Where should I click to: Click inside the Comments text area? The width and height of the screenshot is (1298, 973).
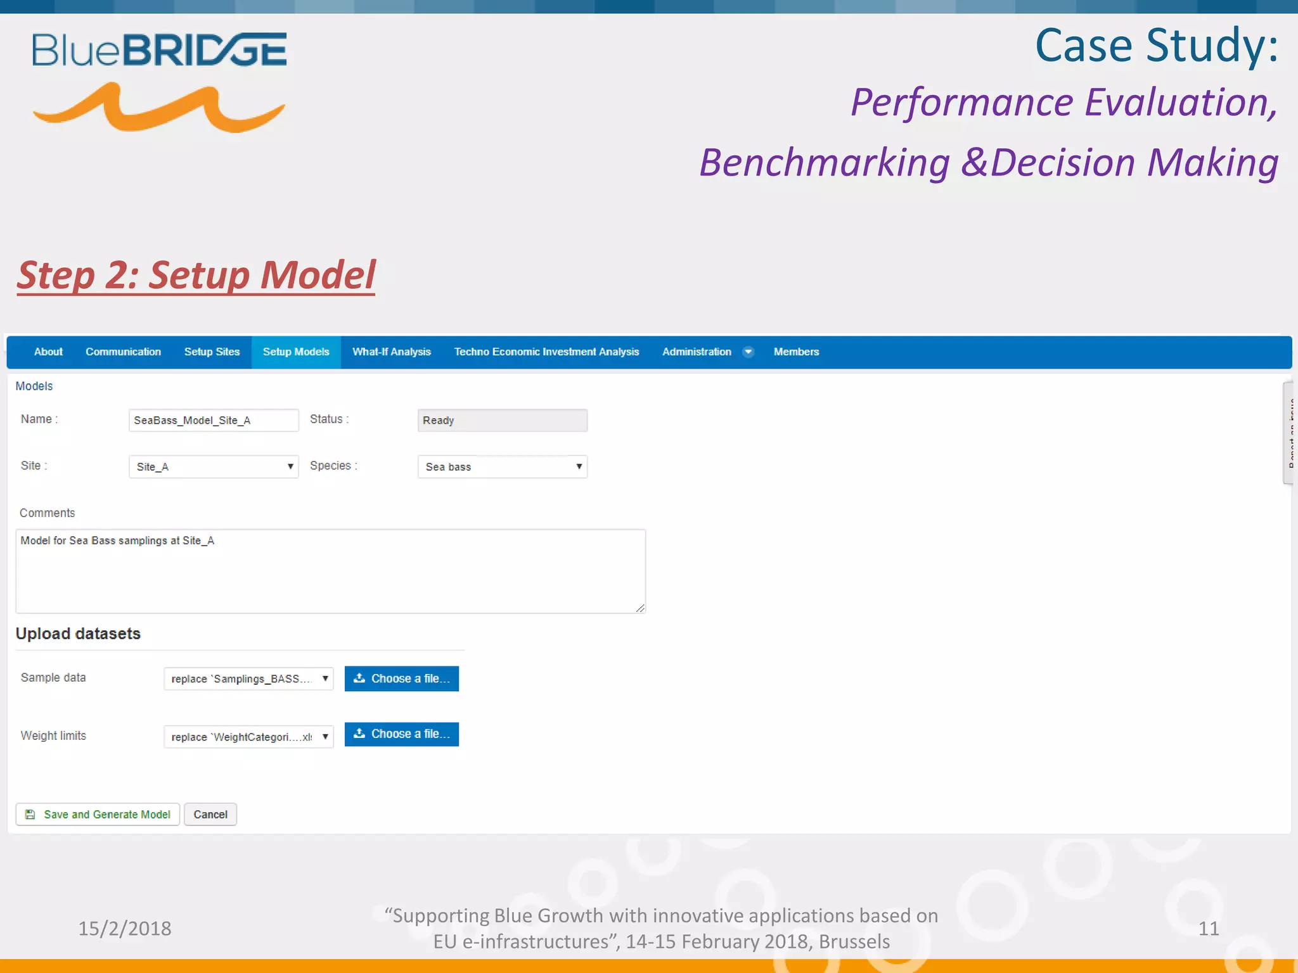pyautogui.click(x=330, y=571)
